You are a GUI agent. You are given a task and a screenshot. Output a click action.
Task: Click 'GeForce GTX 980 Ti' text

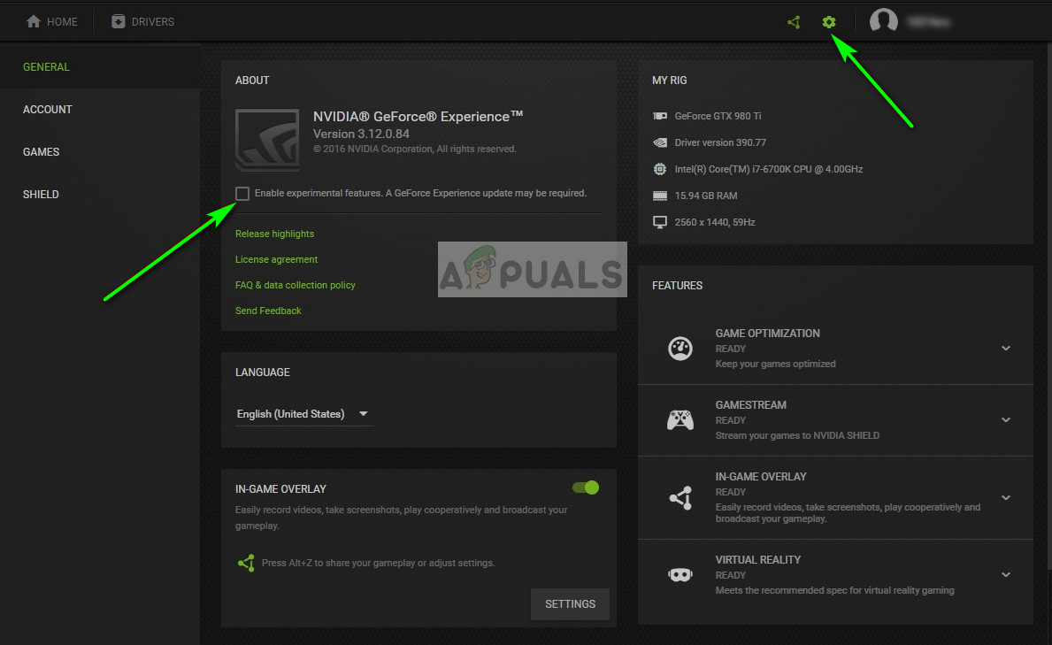(718, 116)
